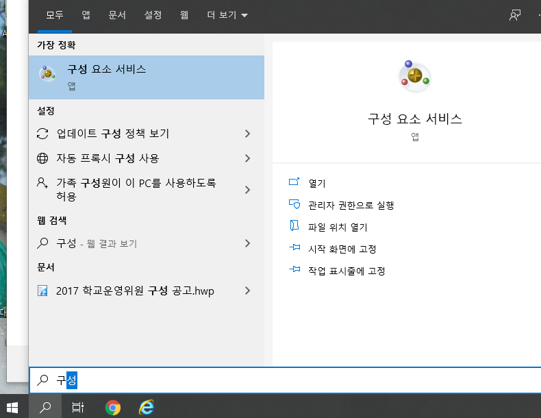Open 자동 프록시 구성 사용 setting
Viewport: 541px width, 418px height.
click(x=147, y=158)
